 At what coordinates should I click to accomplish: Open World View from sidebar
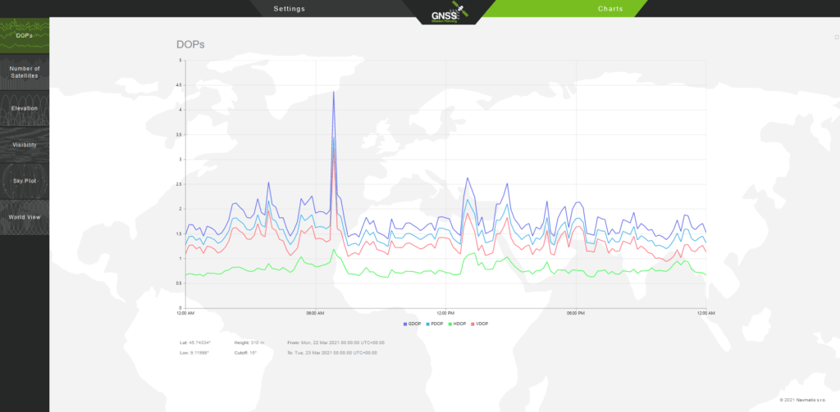coord(25,217)
